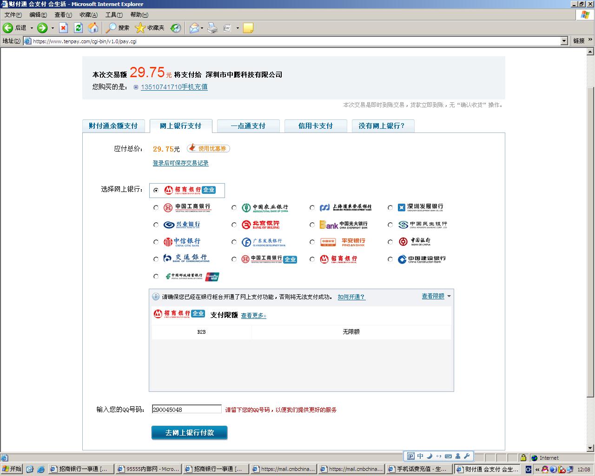595x476 pixels.
Task: Click the IE Stop loading icon
Action: click(64, 28)
